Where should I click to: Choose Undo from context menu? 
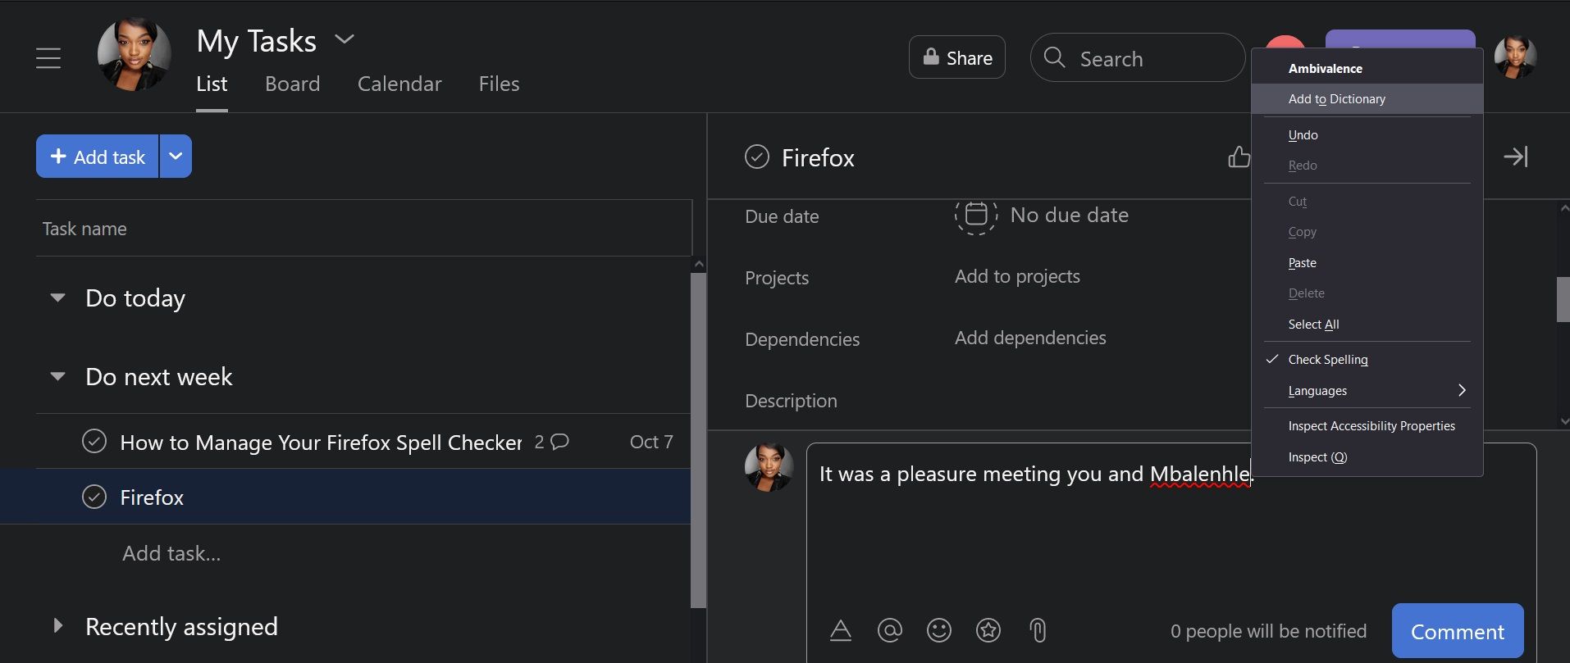click(x=1367, y=135)
